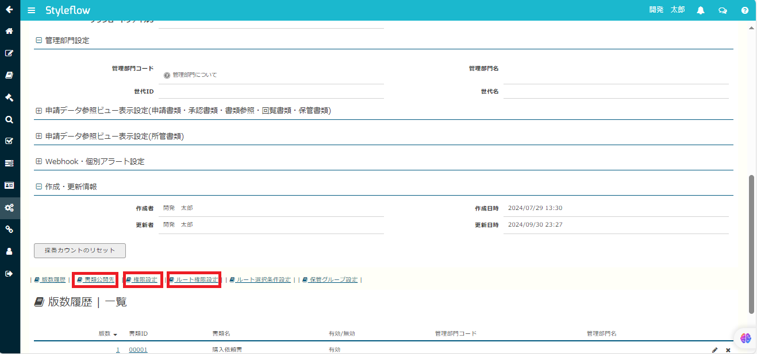The image size is (757, 354).
Task: Open the 権限設定 tab link
Action: (142, 280)
